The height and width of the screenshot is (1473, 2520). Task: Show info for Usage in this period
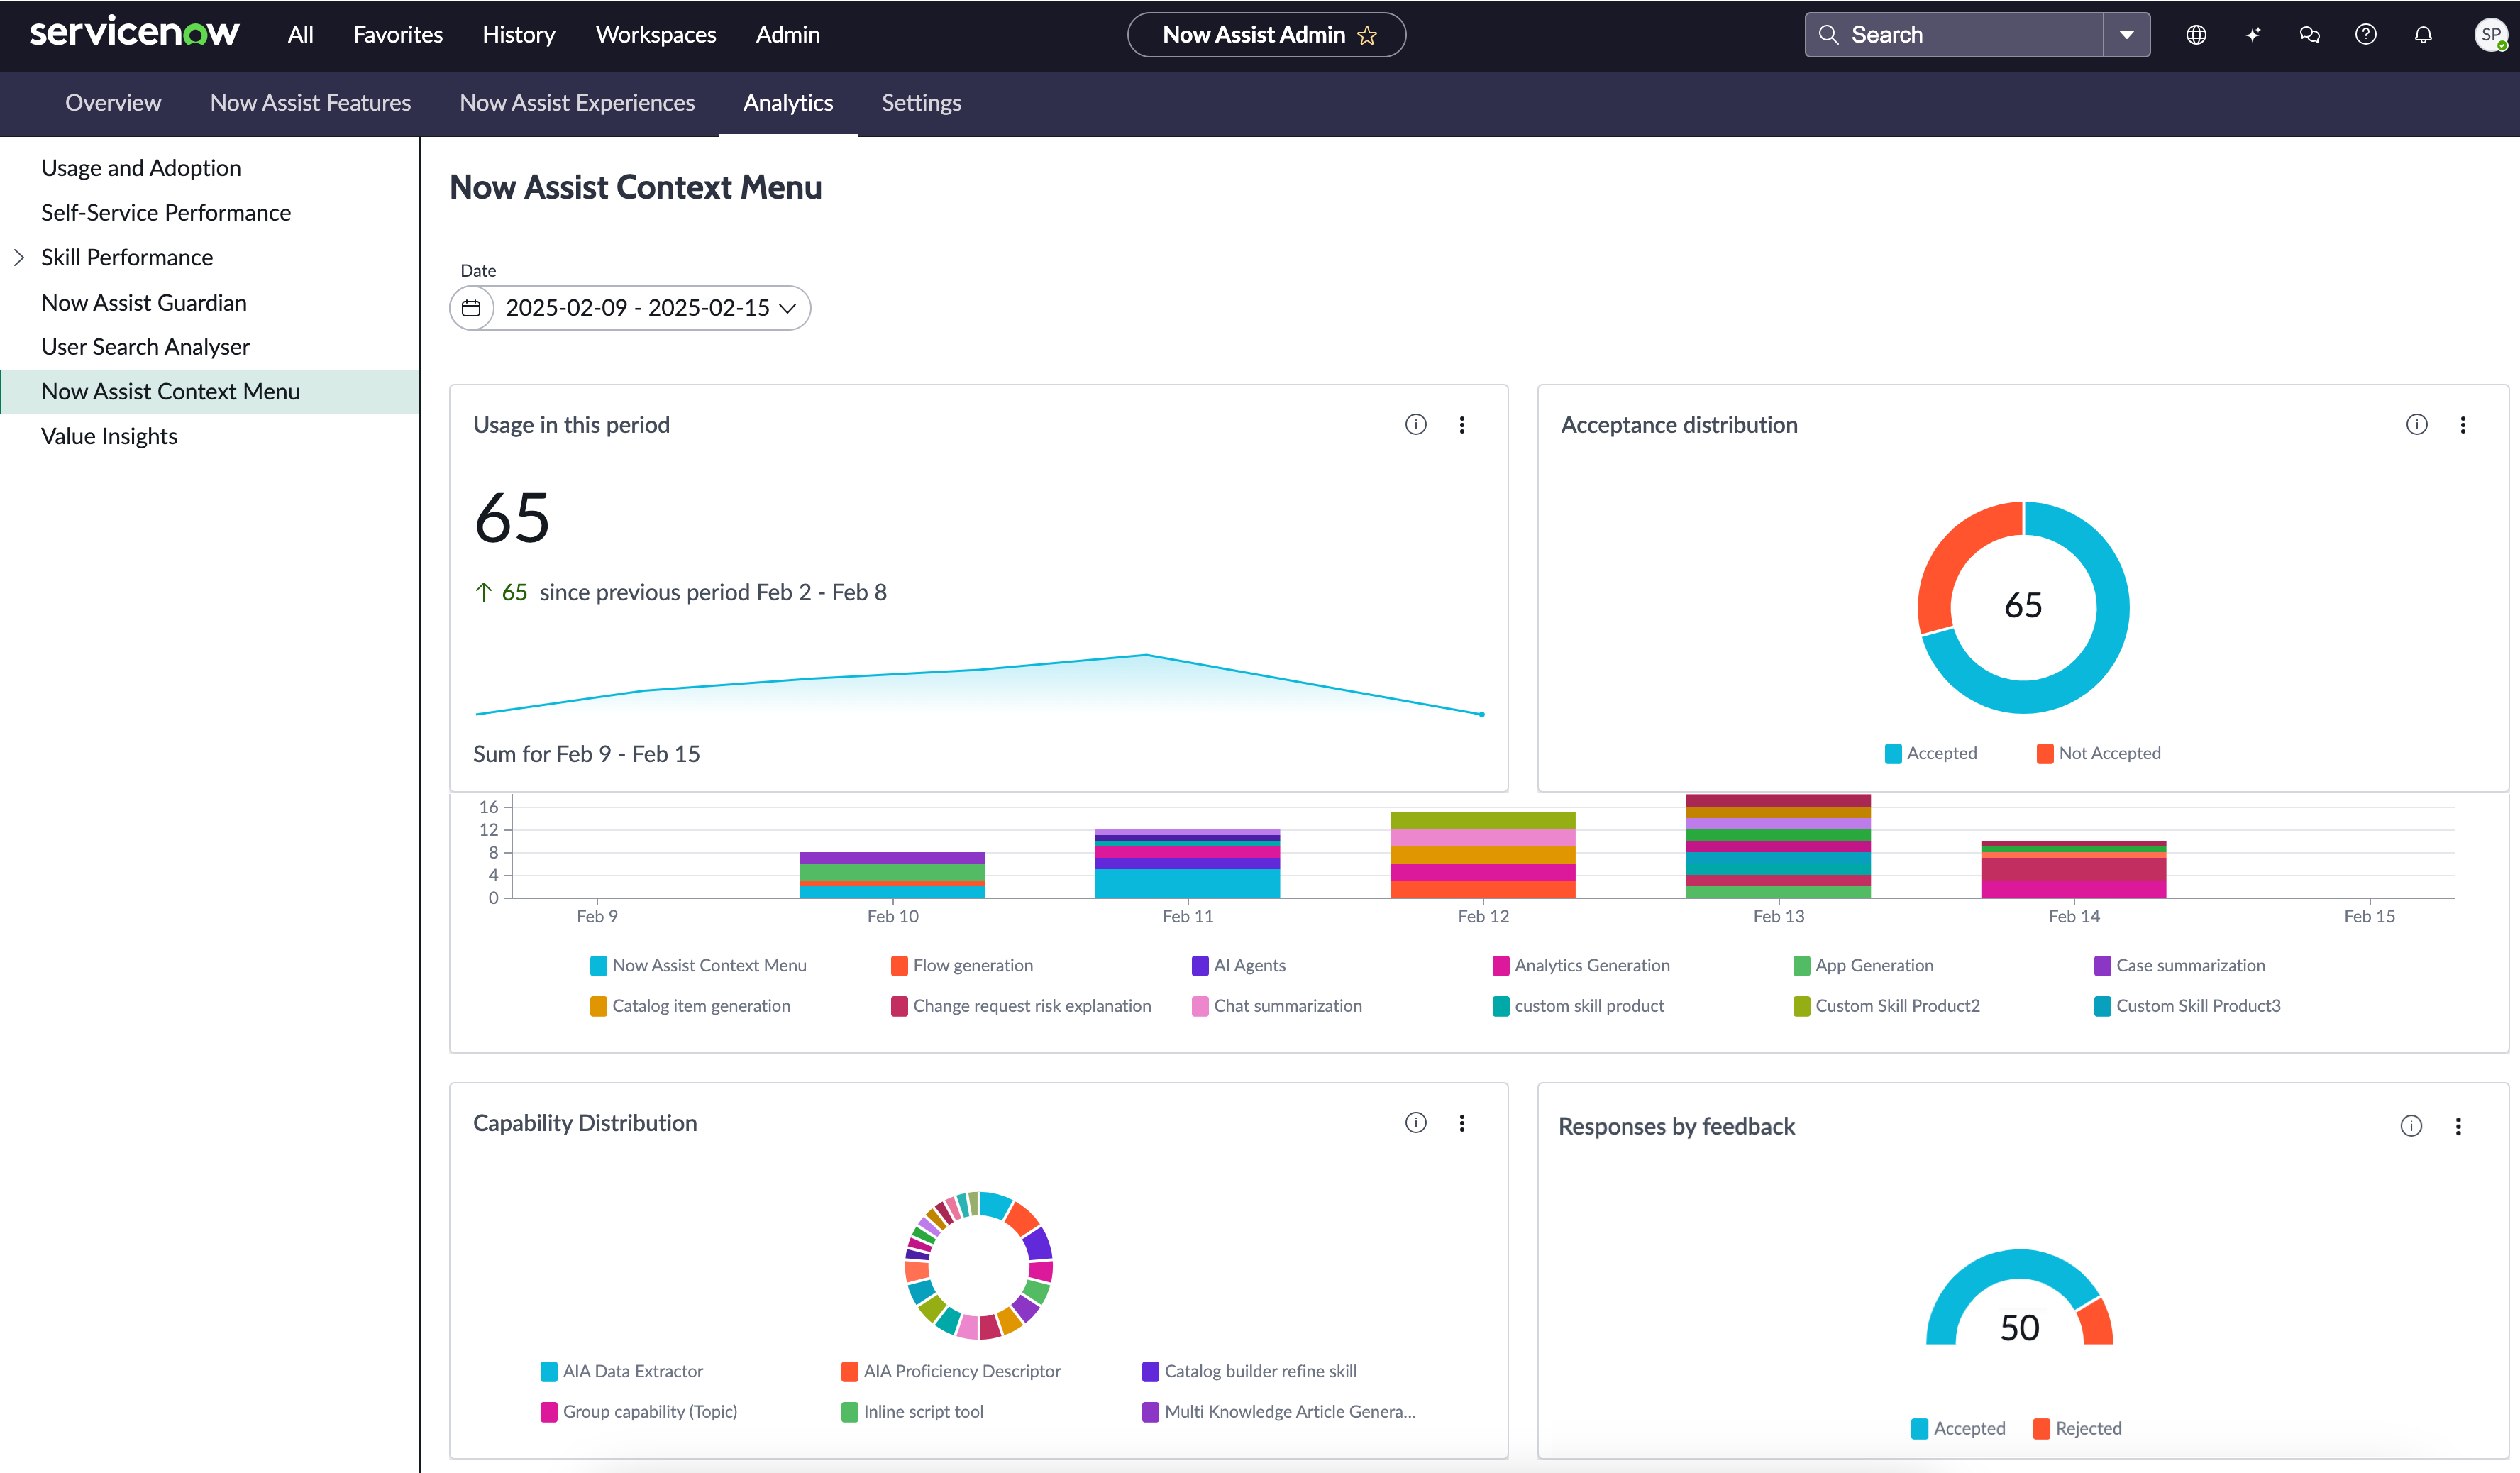pyautogui.click(x=1416, y=424)
